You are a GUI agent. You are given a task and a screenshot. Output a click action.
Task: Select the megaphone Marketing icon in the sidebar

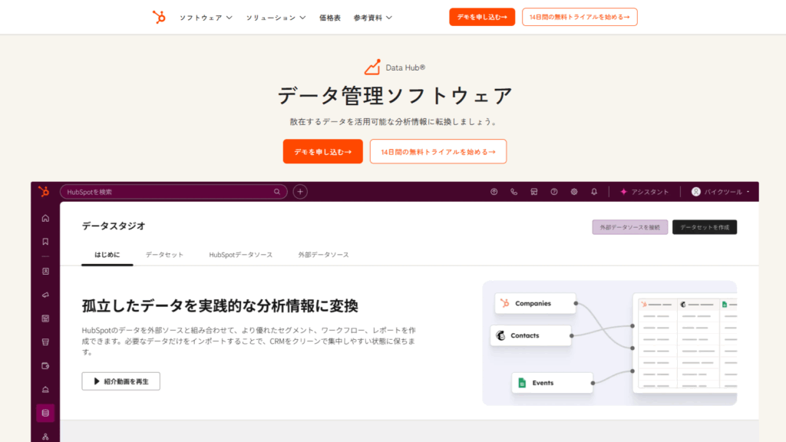(45, 295)
